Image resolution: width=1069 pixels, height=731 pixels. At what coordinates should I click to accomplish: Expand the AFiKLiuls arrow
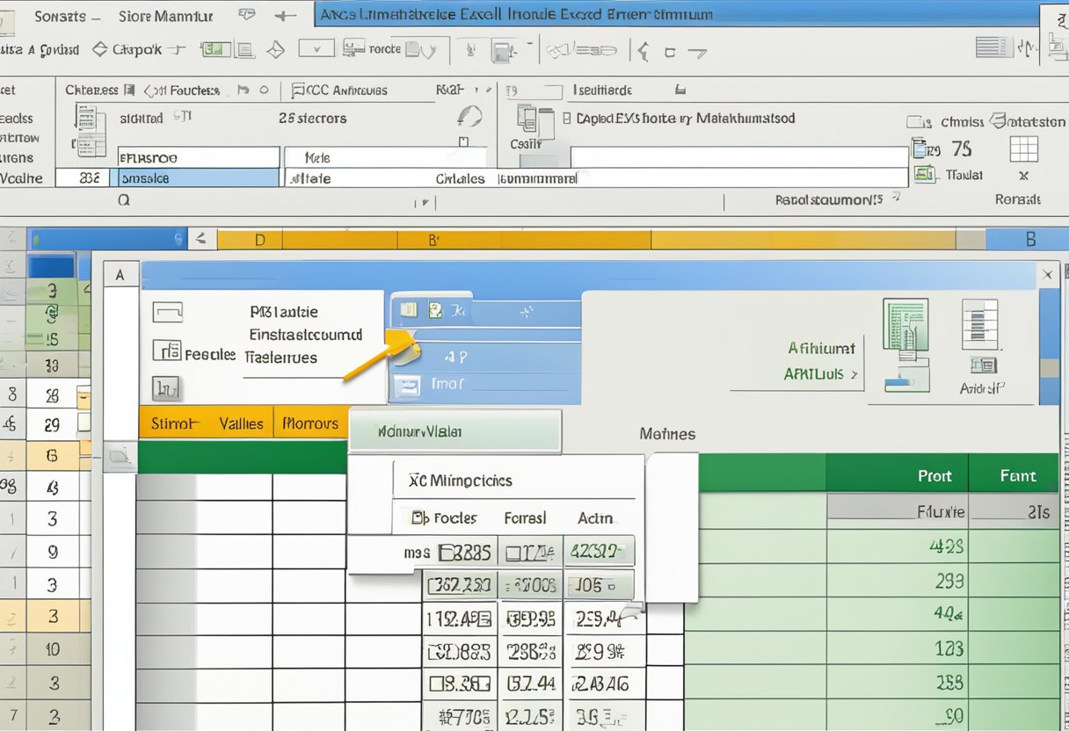853,374
